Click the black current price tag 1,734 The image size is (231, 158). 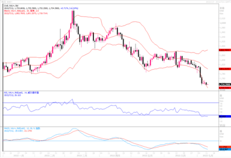(x=225, y=84)
